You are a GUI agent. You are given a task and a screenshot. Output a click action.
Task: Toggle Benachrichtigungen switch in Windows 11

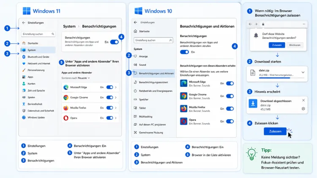[115, 42]
